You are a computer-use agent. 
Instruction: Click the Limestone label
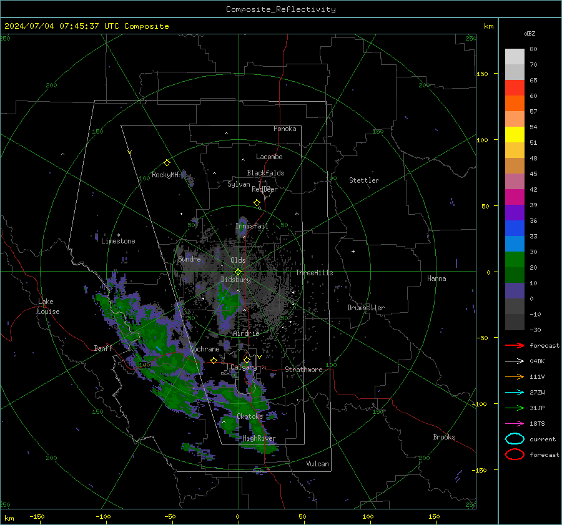click(x=118, y=241)
